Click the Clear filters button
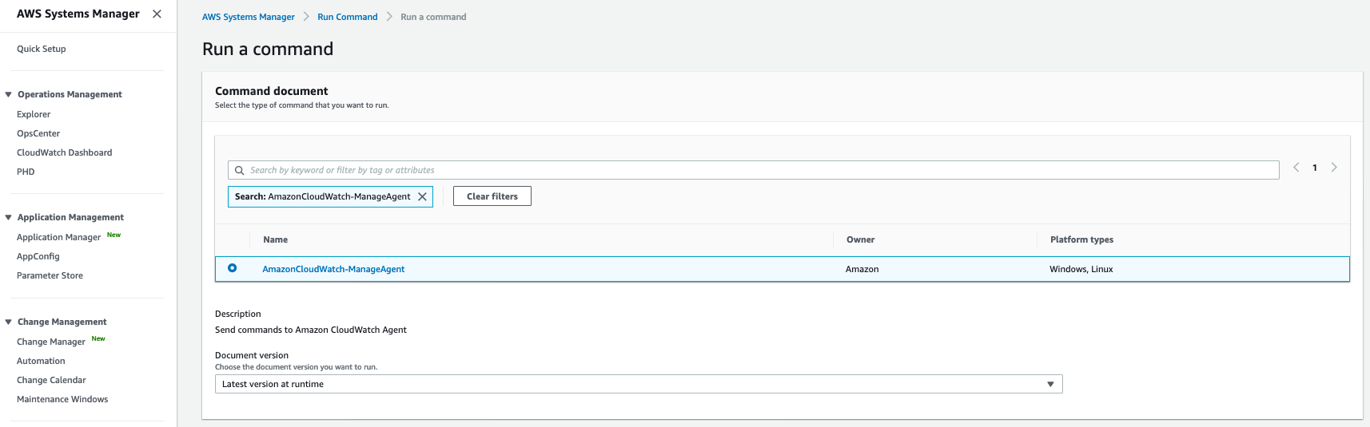The width and height of the screenshot is (1370, 427). pos(492,196)
